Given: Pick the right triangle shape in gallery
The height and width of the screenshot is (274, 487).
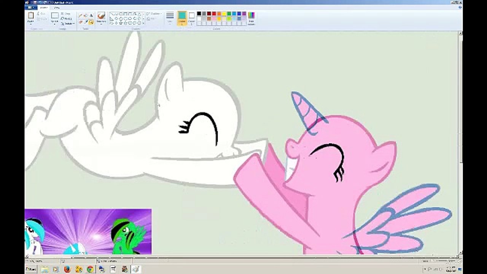Looking at the screenshot, I should tap(112, 18).
